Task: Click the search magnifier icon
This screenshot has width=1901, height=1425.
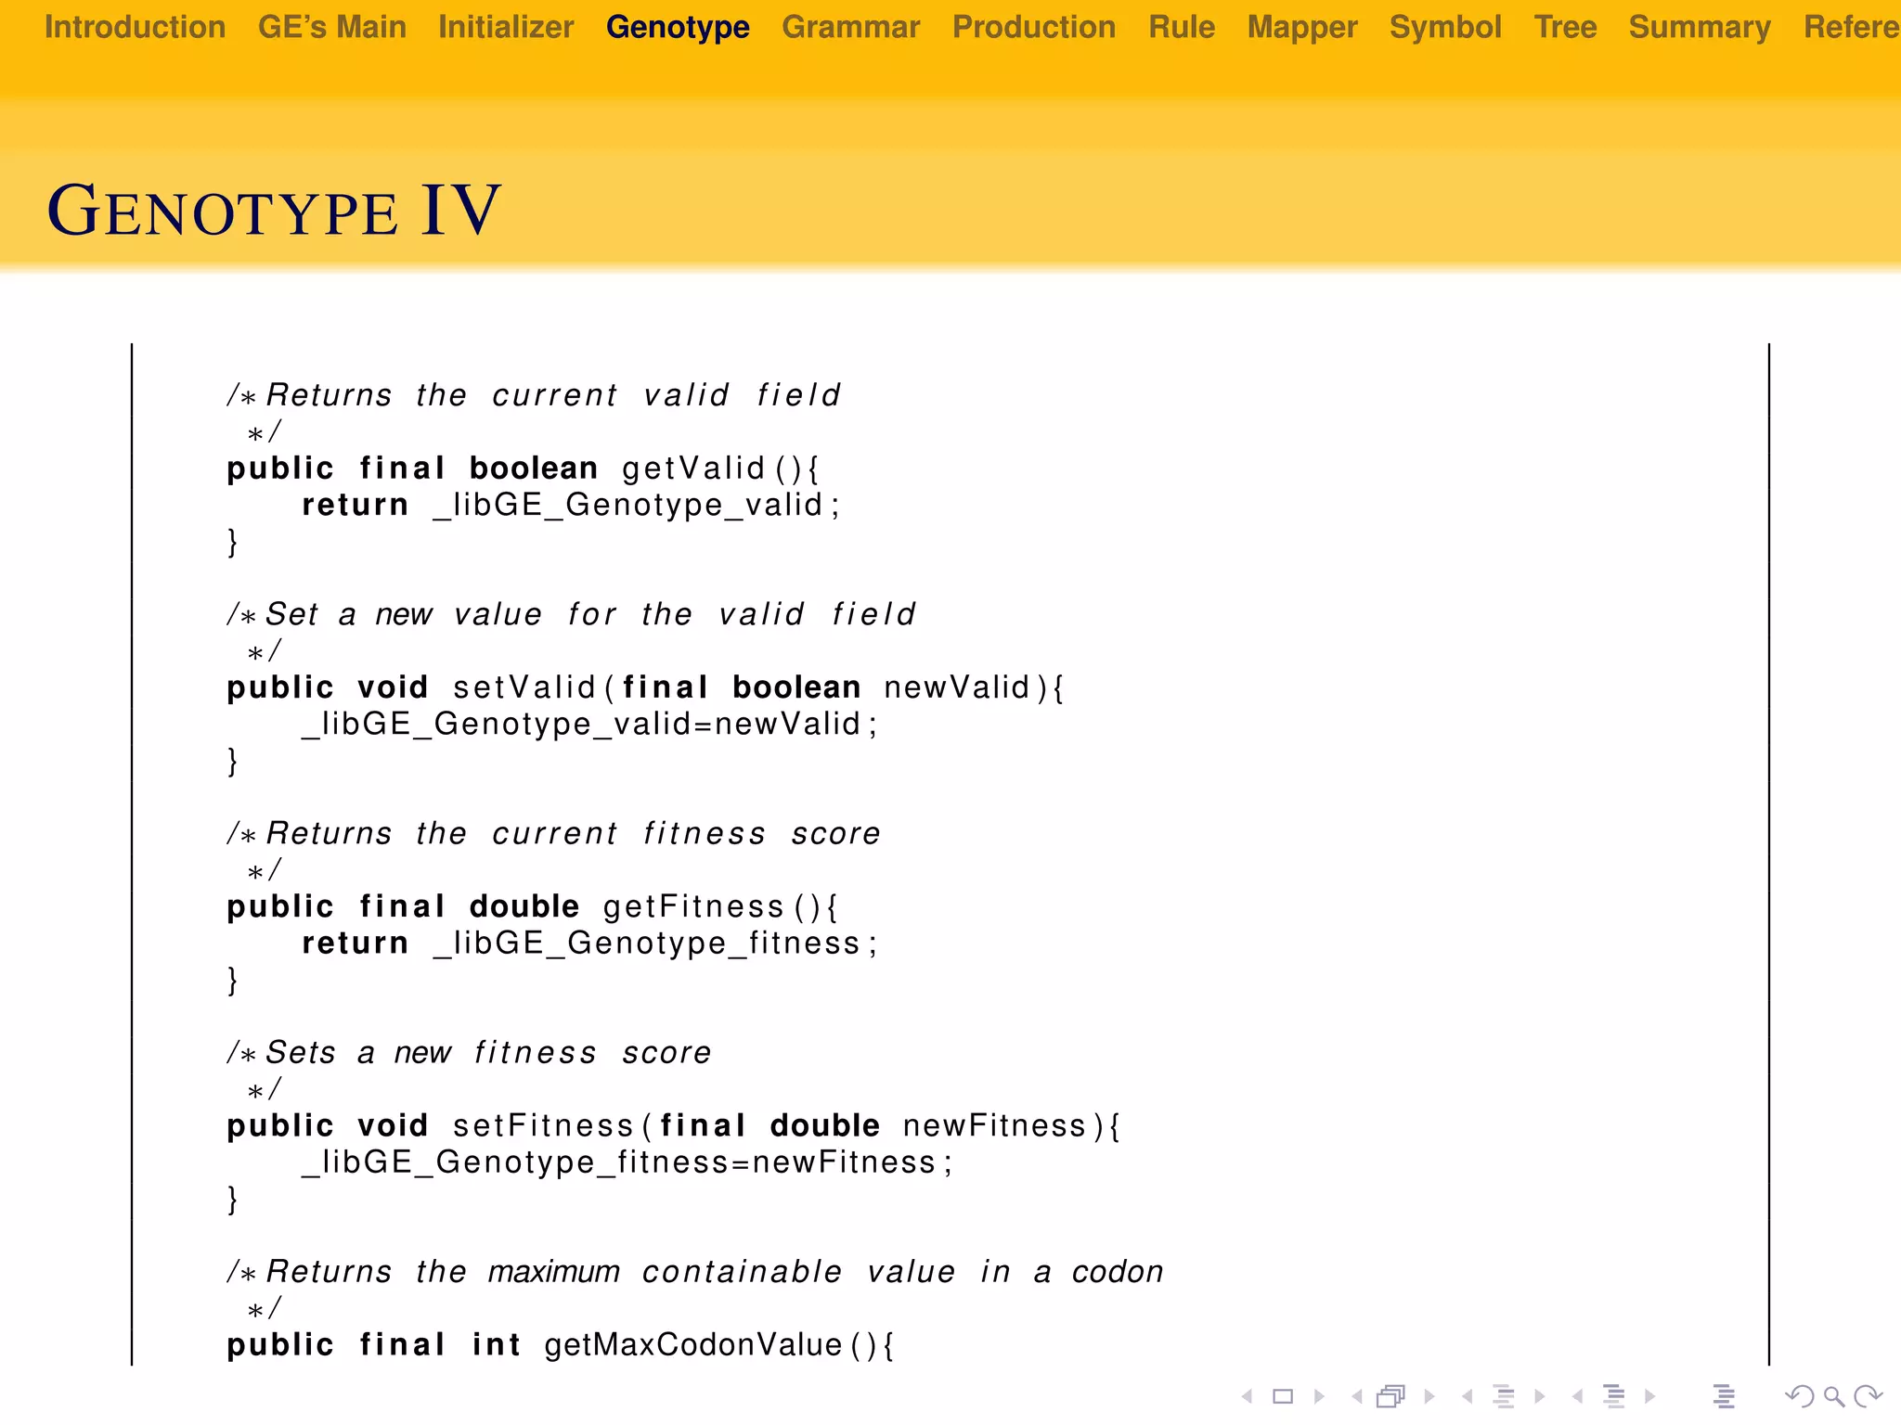Action: tap(1834, 1396)
